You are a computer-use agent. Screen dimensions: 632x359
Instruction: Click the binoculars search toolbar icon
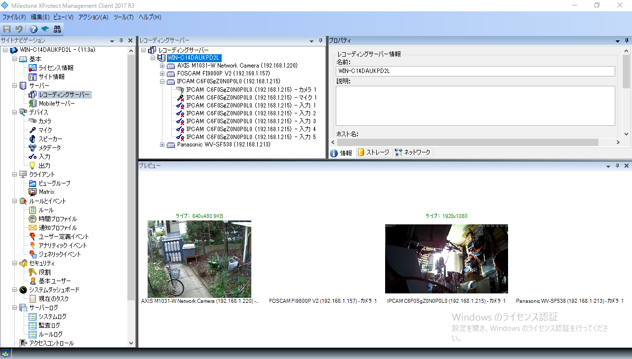(57, 29)
